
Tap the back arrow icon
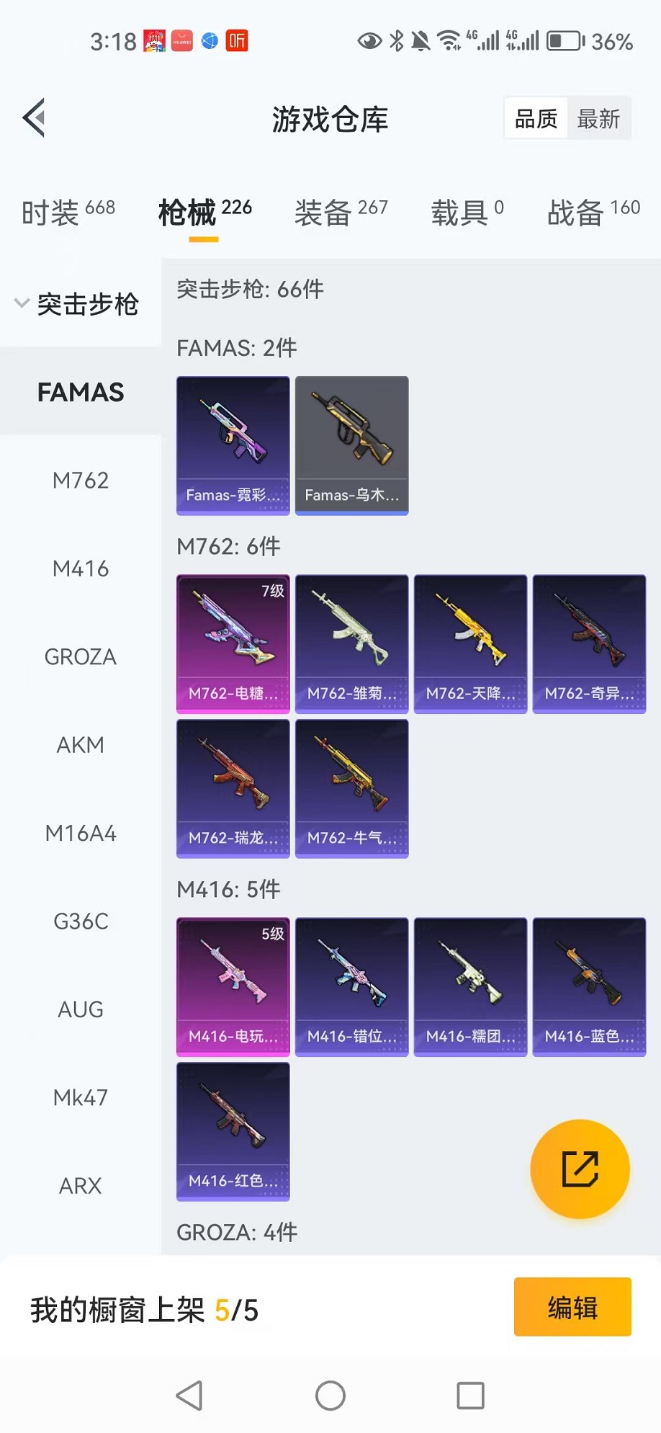[x=34, y=117]
